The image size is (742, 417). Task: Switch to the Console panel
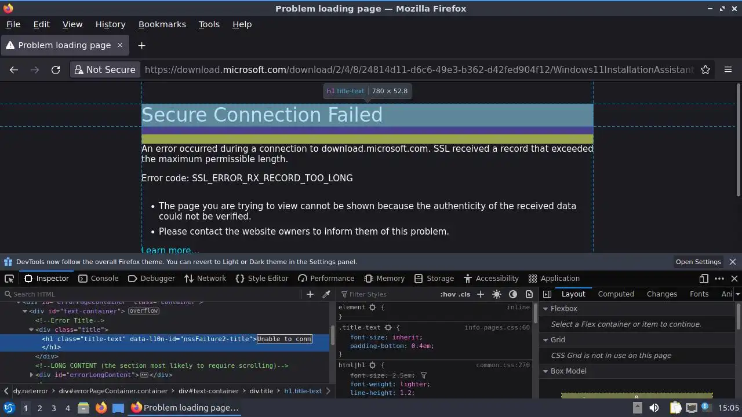[x=99, y=279]
